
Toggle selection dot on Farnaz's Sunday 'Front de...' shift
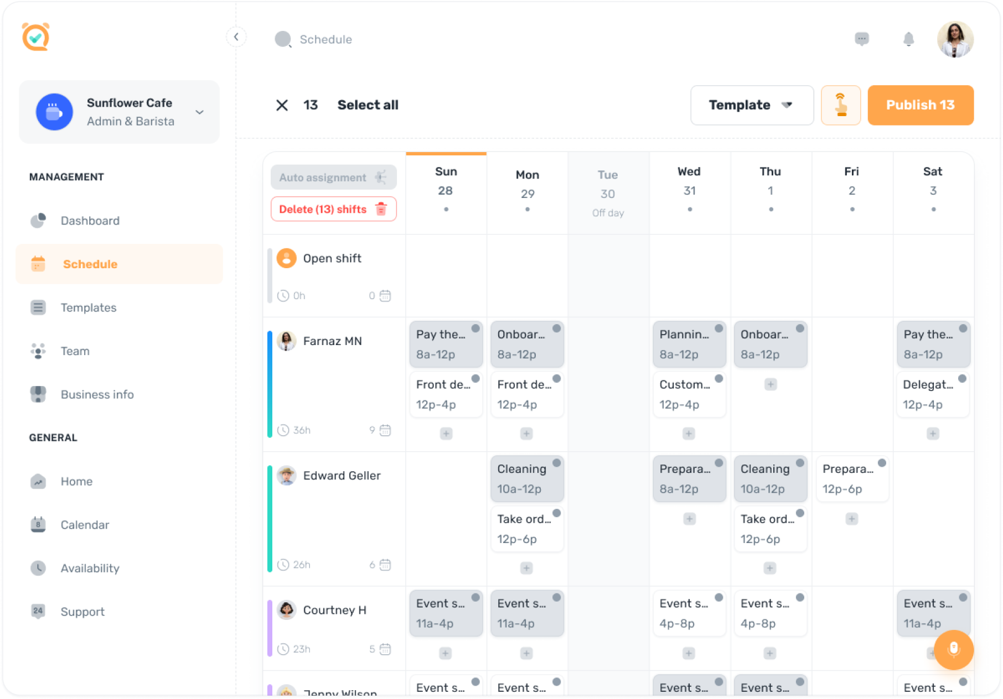pos(475,379)
